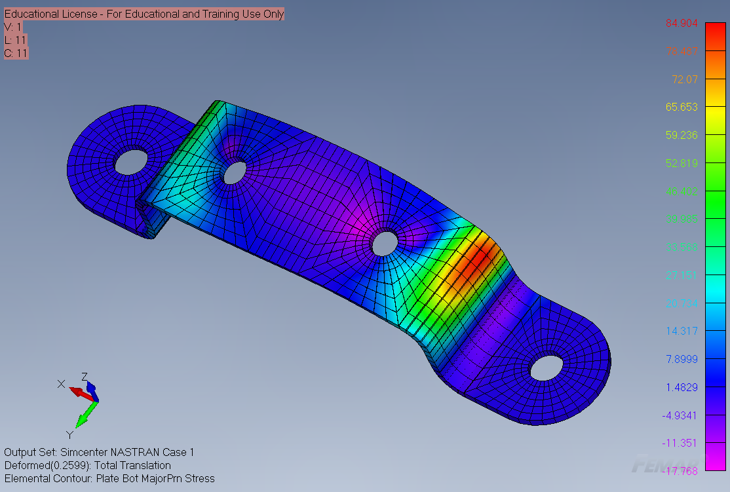Click the load set label L: 11
Screen dimensions: 730x492
coord(15,40)
